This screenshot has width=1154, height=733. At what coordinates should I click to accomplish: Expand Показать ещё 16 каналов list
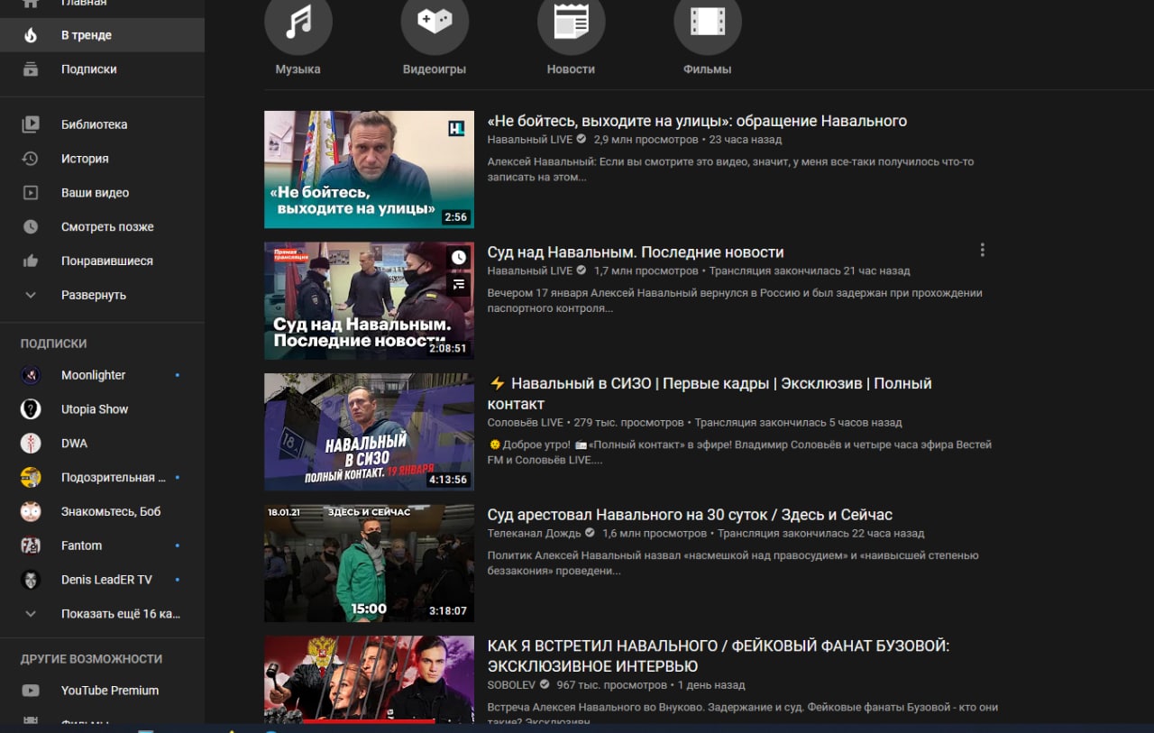pyautogui.click(x=102, y=614)
